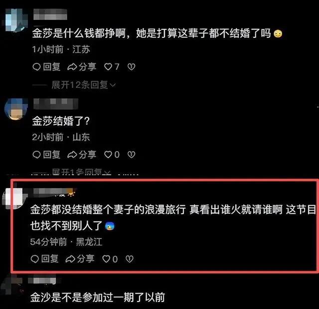Share the 黑龙江 highlighted comment

point(80,259)
